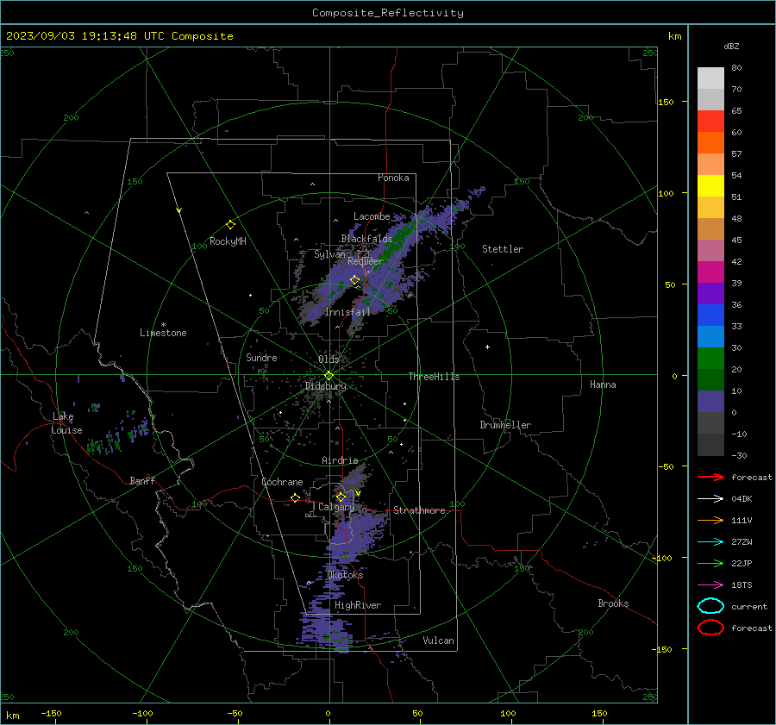Click the Airdrie town label

(340, 460)
